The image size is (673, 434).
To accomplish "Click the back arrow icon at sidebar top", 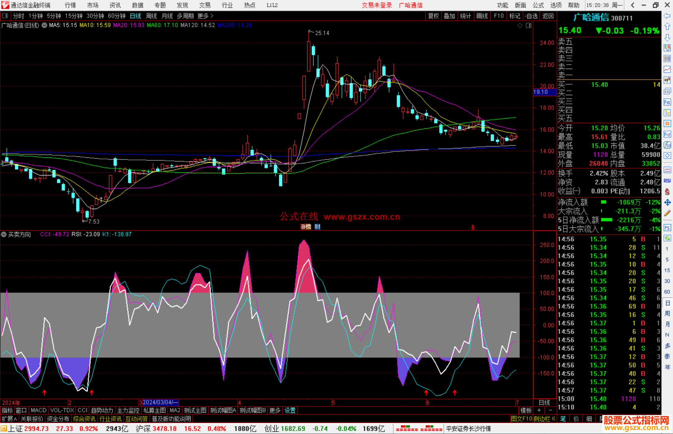I will click(x=667, y=16).
